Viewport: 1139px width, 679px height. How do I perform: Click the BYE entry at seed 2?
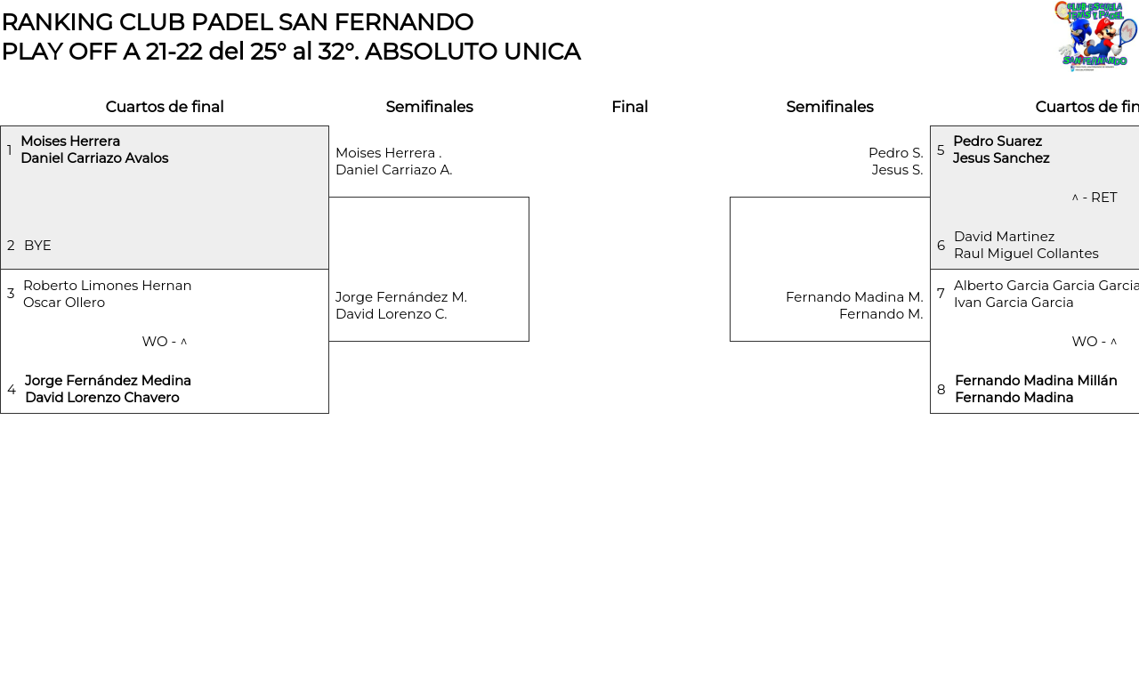37,246
